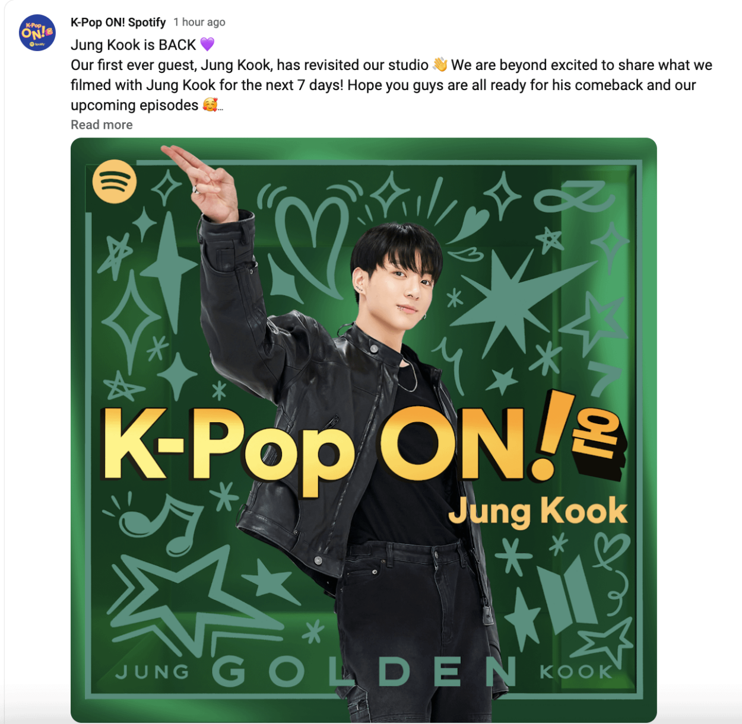Click the waving hand emoji in text
Screen dimensions: 742x724
[440, 65]
